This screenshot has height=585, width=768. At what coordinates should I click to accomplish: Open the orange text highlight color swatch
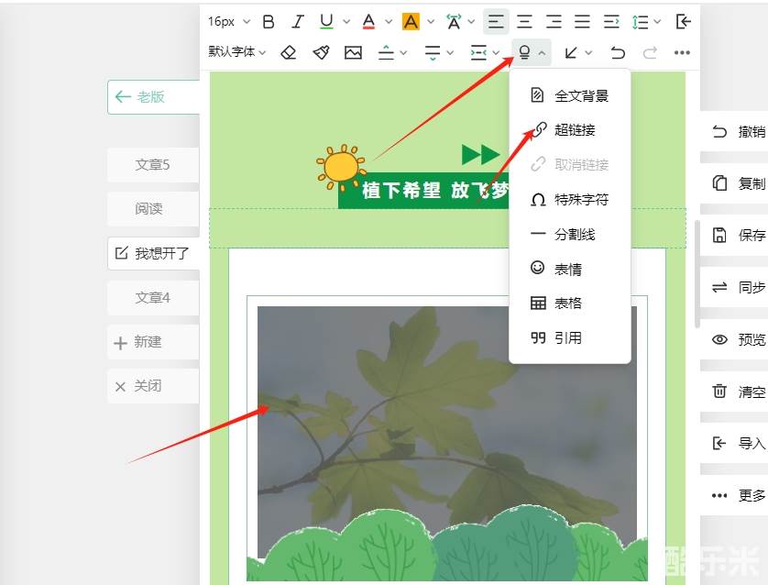(x=411, y=21)
